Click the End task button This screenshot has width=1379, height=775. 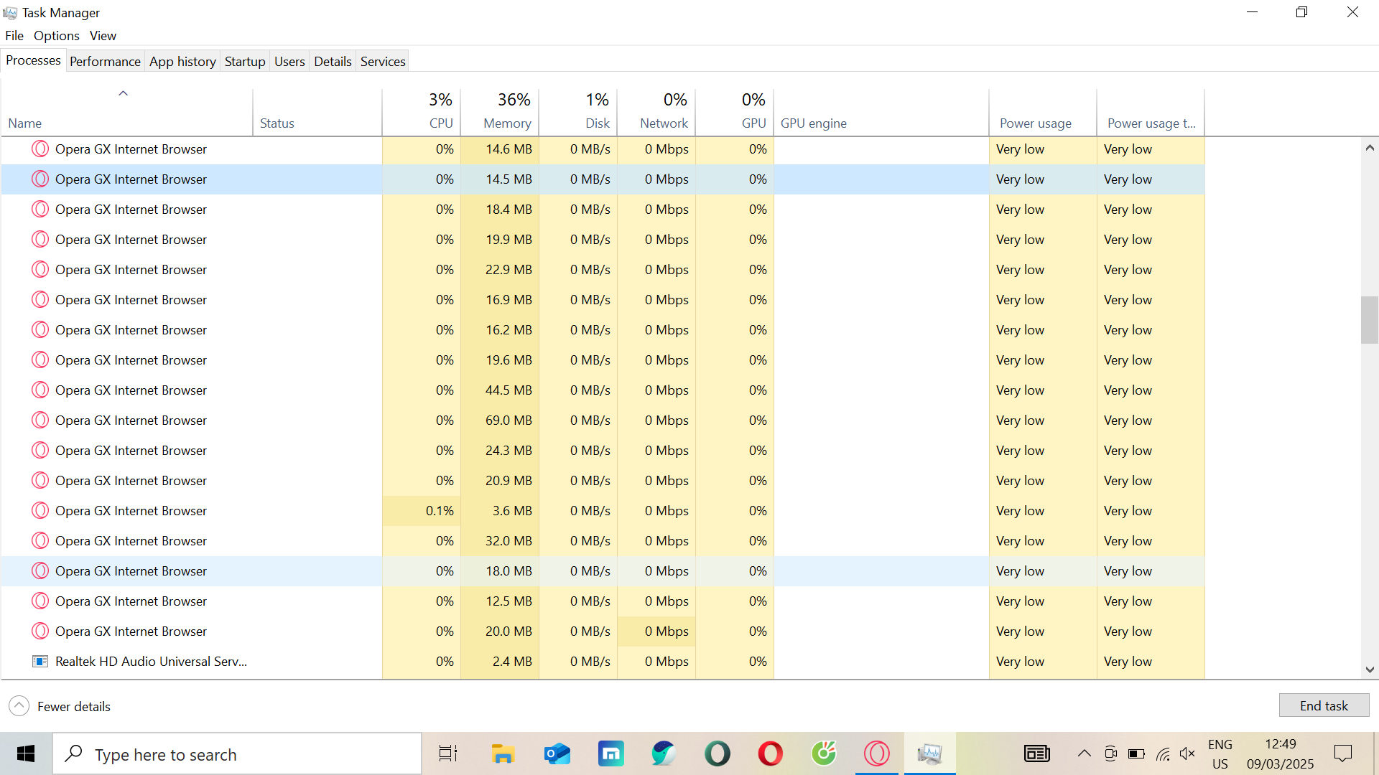(1324, 705)
